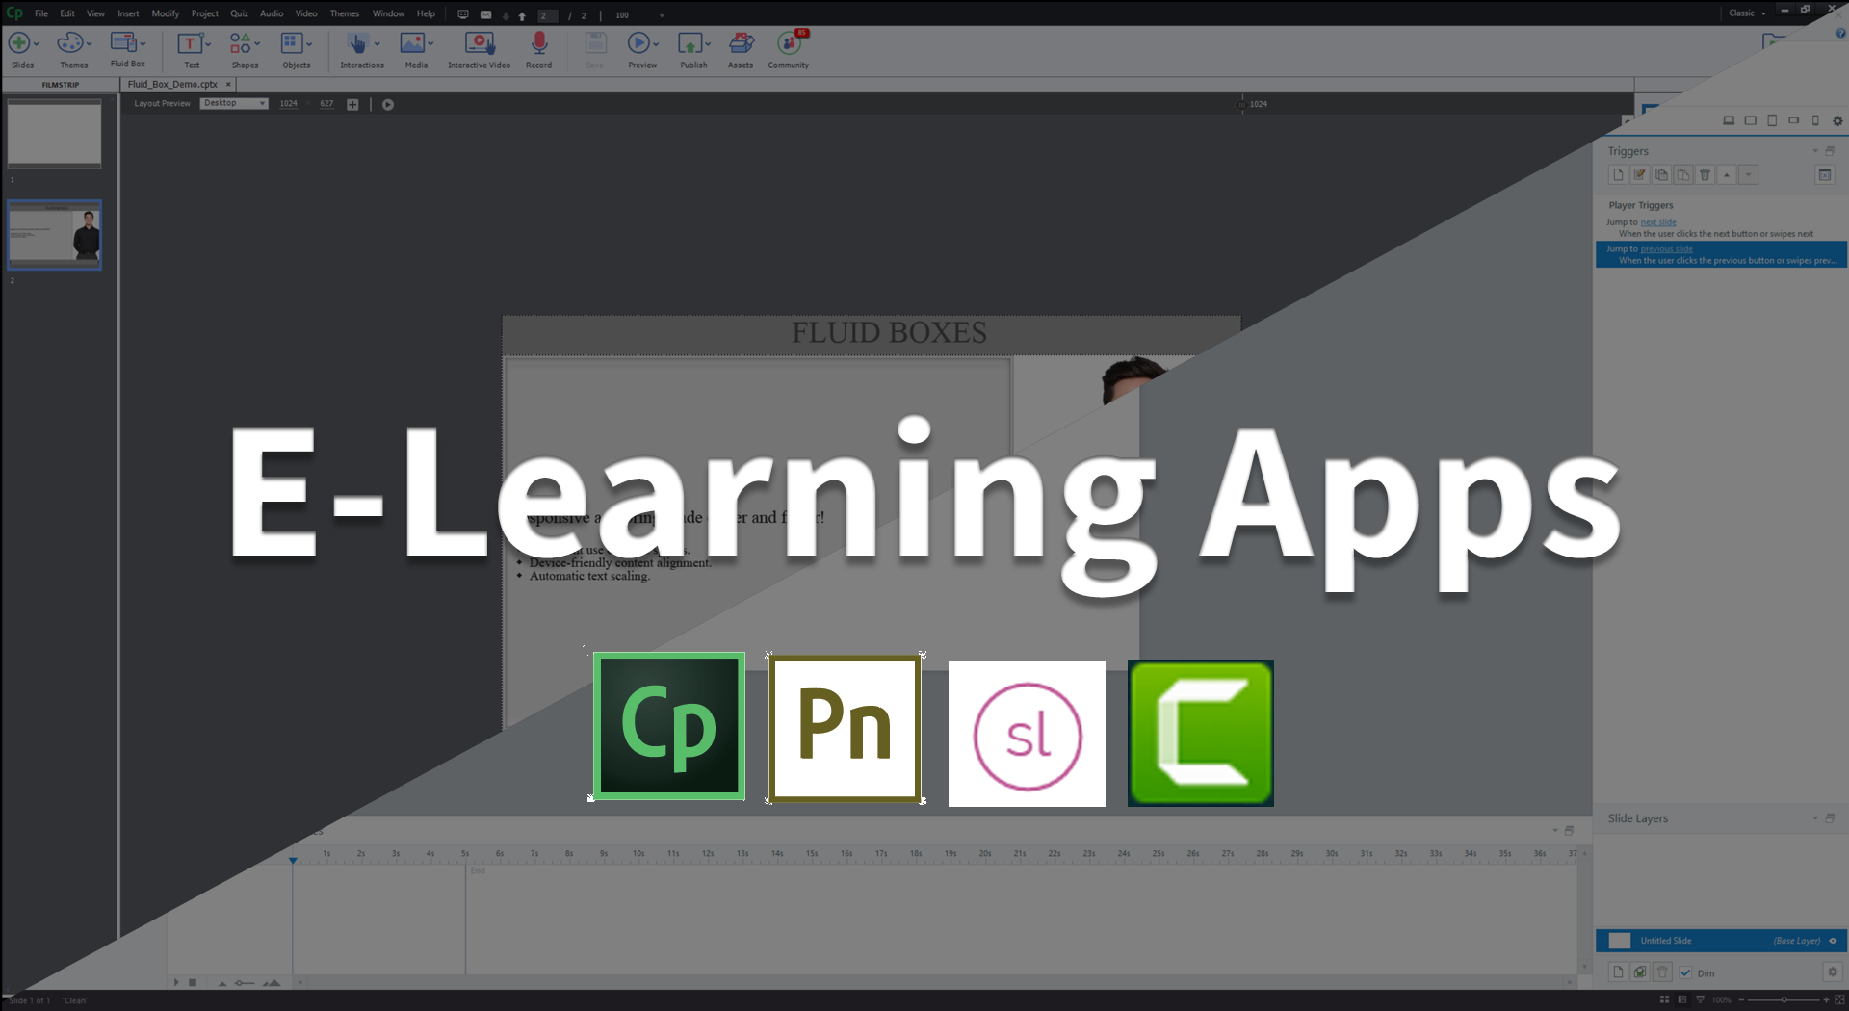The width and height of the screenshot is (1849, 1011).
Task: Edit the selected trigger
Action: (1639, 174)
